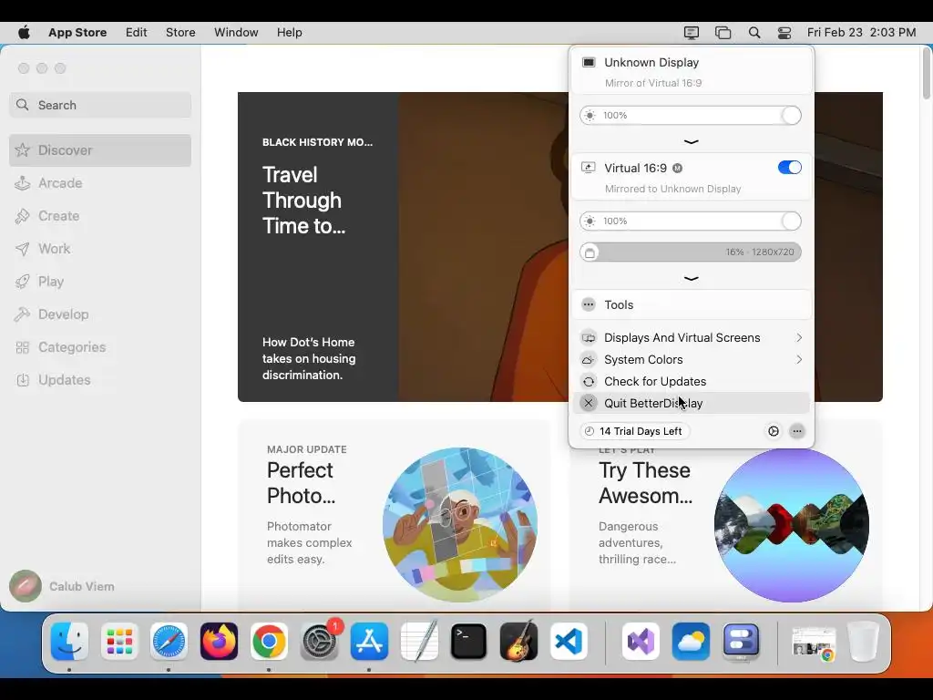Click the Tools section header

692,304
